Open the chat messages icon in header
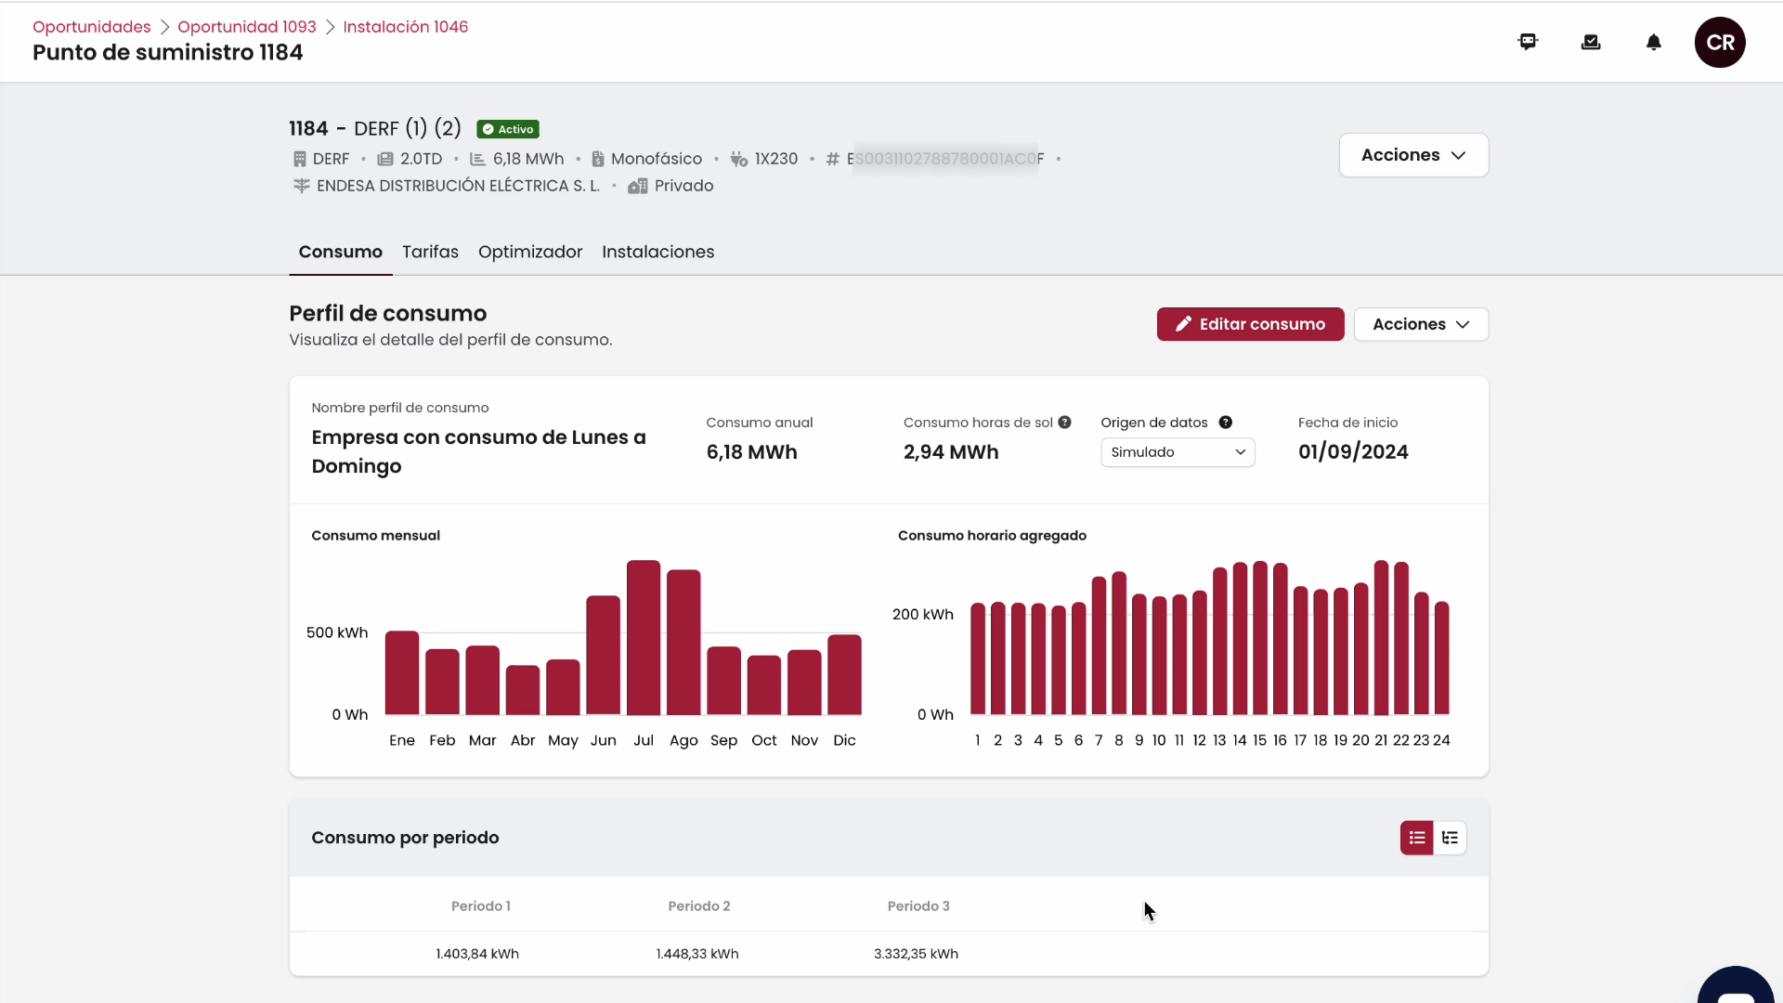This screenshot has height=1003, width=1783. [1528, 42]
